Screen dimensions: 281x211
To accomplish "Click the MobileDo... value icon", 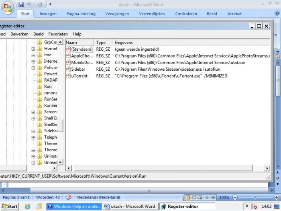I will (68, 62).
